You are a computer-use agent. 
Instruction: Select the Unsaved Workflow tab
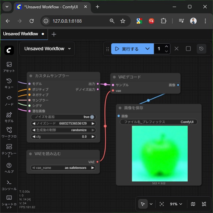[21, 34]
